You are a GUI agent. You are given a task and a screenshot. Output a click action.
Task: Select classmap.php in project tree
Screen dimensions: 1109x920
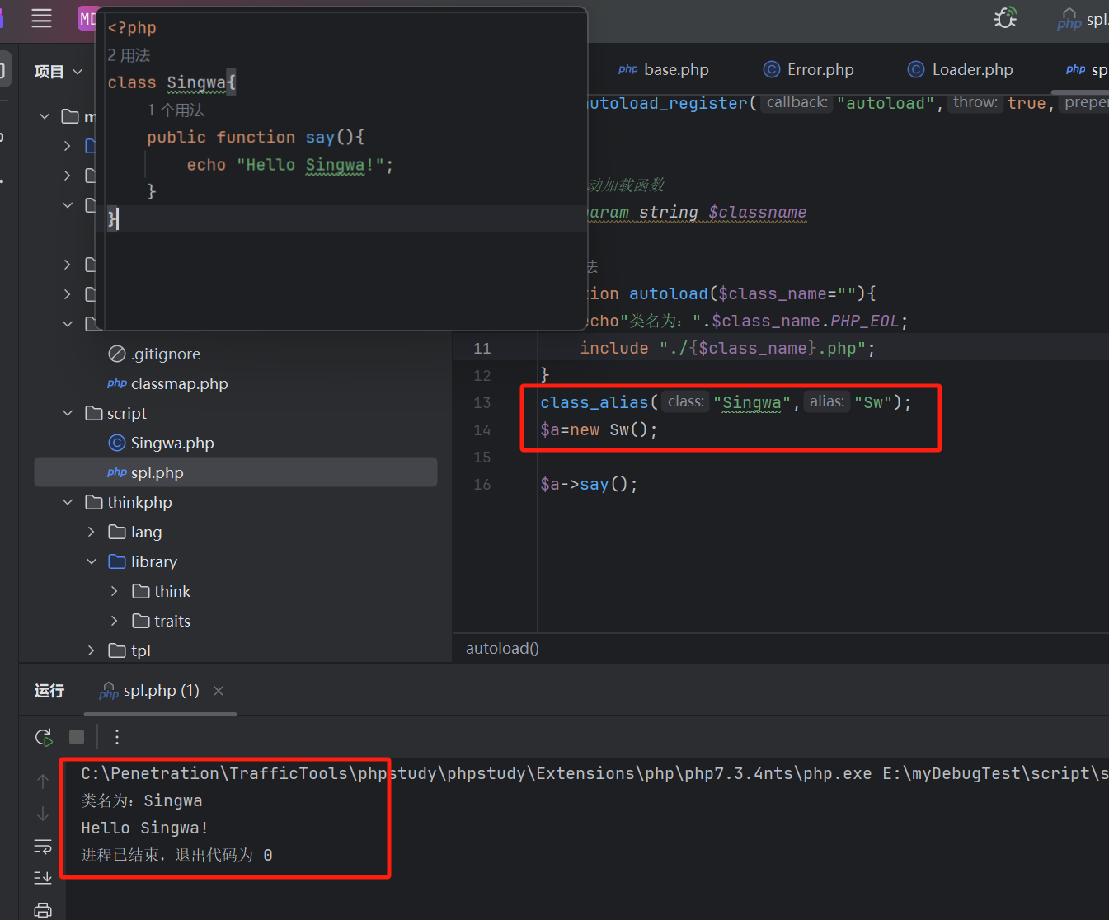point(179,383)
